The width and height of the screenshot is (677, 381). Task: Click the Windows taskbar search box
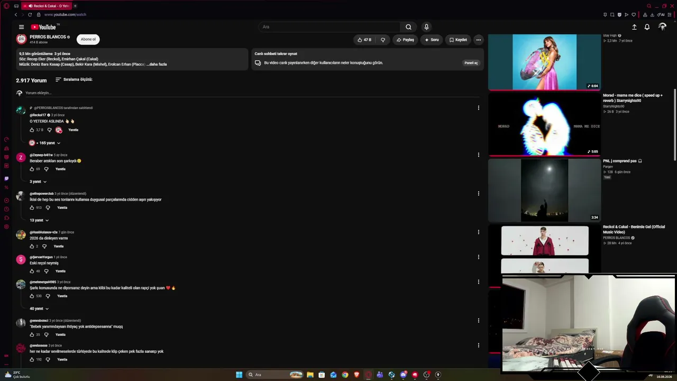point(276,375)
